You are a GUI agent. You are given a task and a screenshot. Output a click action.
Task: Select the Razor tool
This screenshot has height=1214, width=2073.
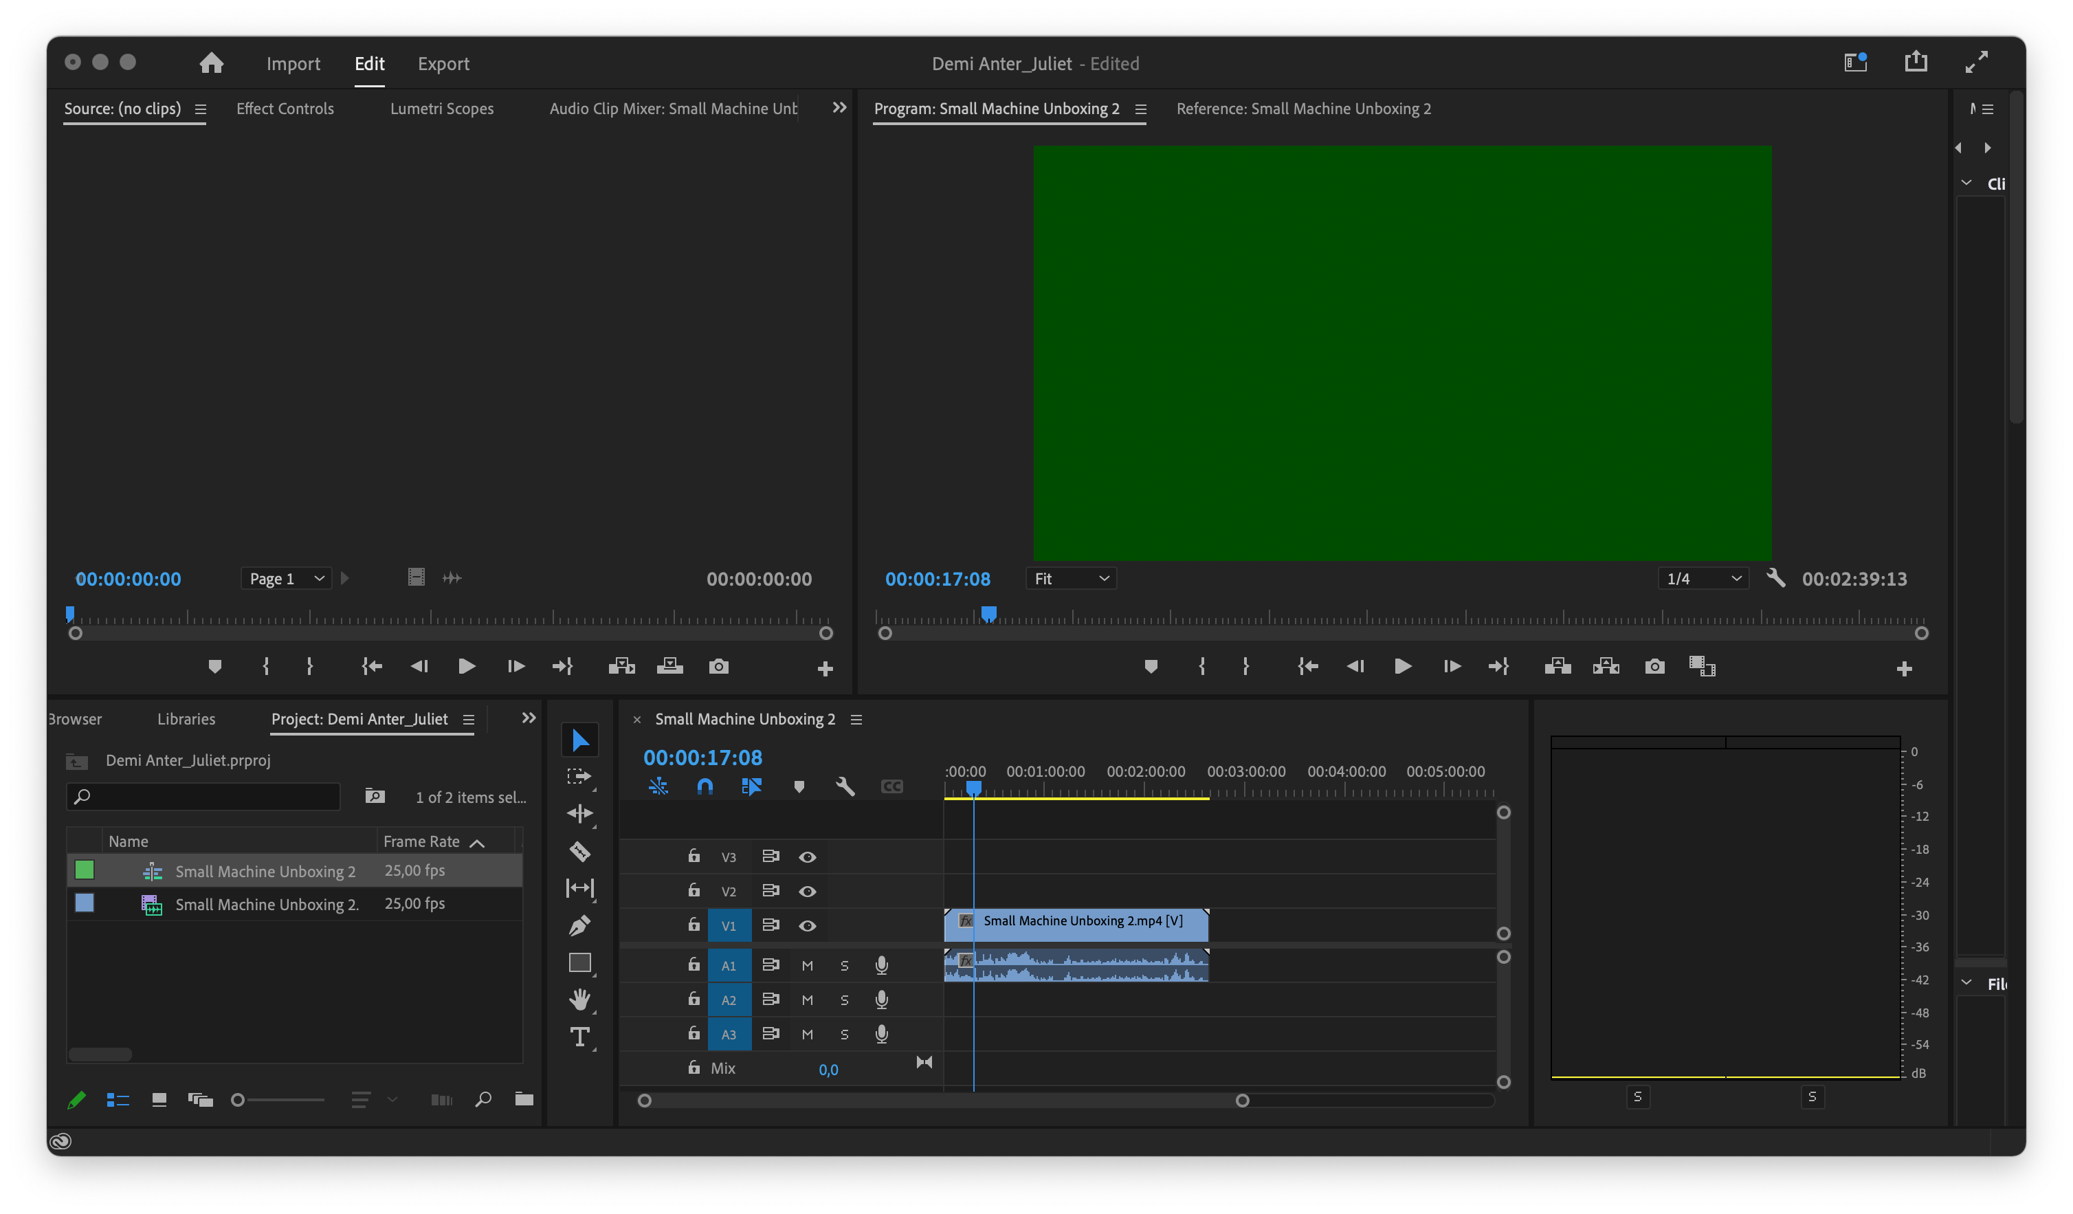tap(580, 851)
